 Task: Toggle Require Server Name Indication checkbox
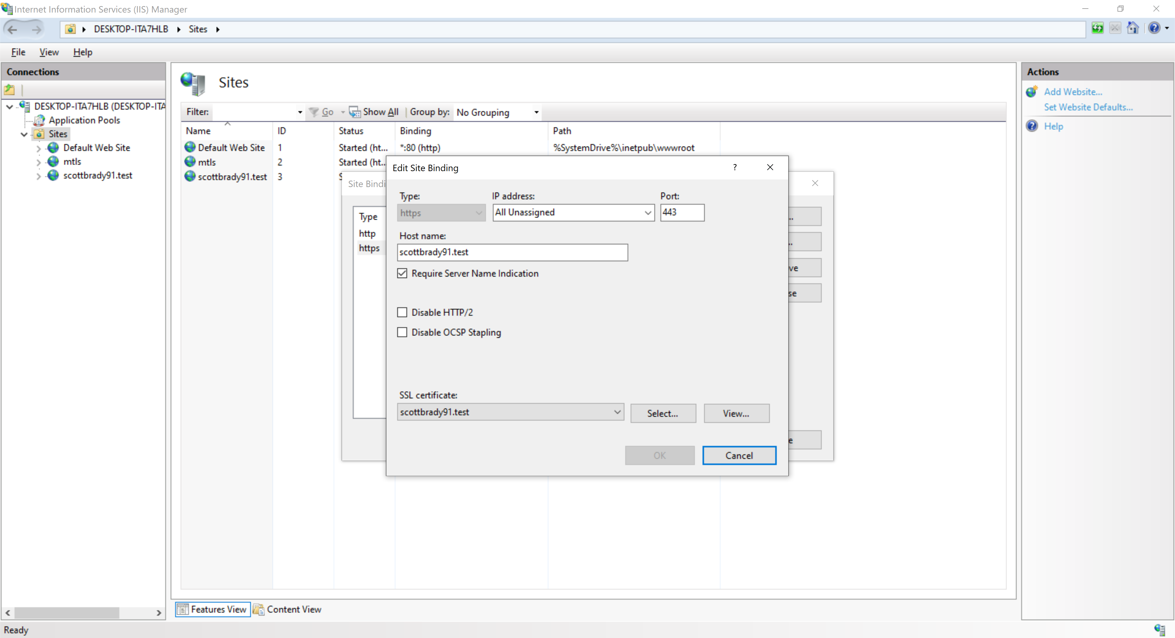pyautogui.click(x=402, y=273)
